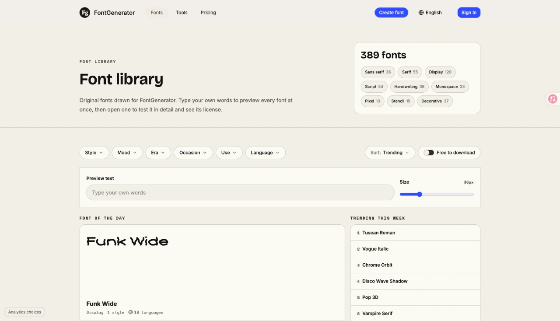Click the Create font button

click(391, 13)
